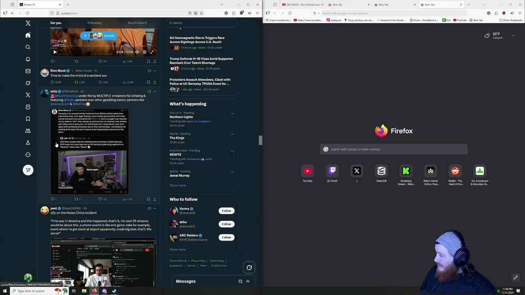Bookmark whiz's post
Image resolution: width=525 pixels, height=295 pixels.
coord(148,199)
